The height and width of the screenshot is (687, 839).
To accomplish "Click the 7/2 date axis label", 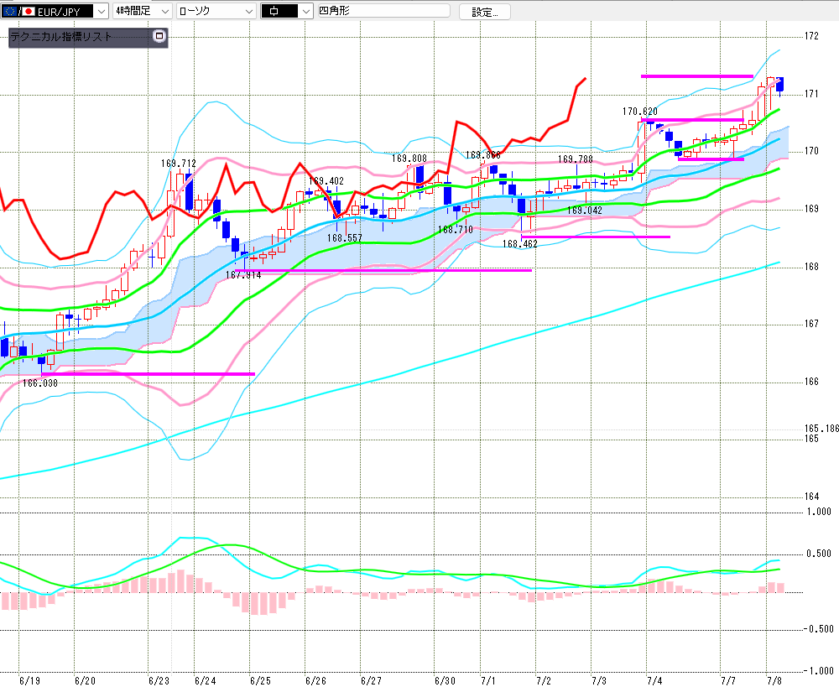I will tap(544, 680).
